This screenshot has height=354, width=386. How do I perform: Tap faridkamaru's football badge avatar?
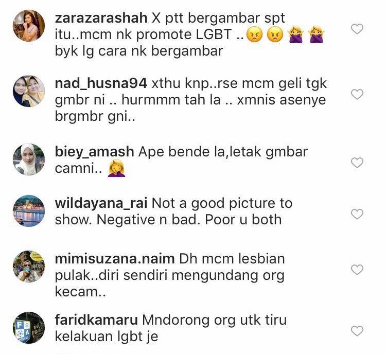(x=29, y=328)
